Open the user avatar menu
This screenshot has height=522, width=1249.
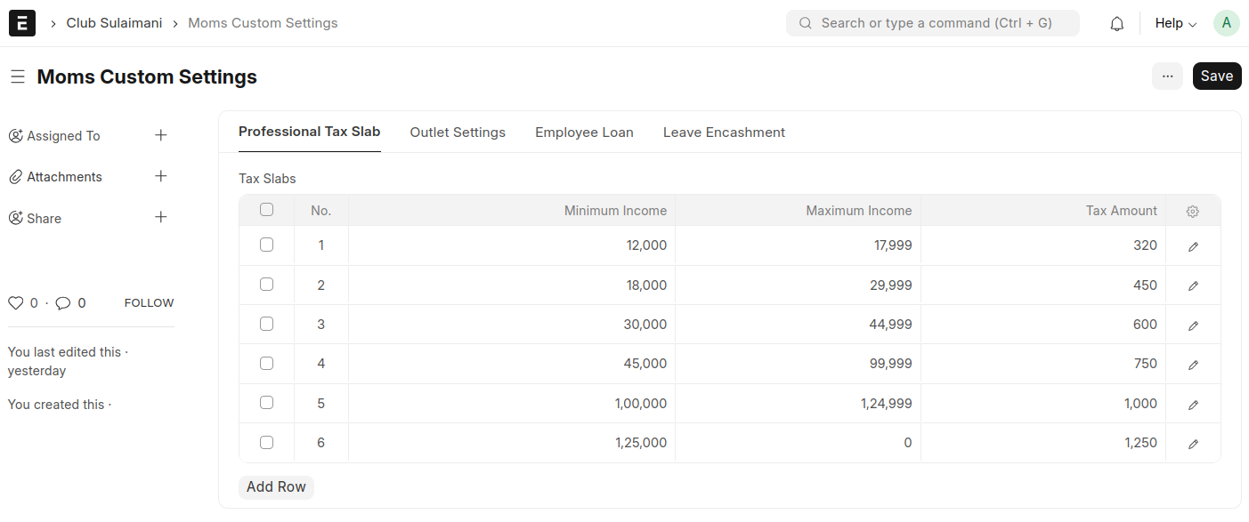1226,23
